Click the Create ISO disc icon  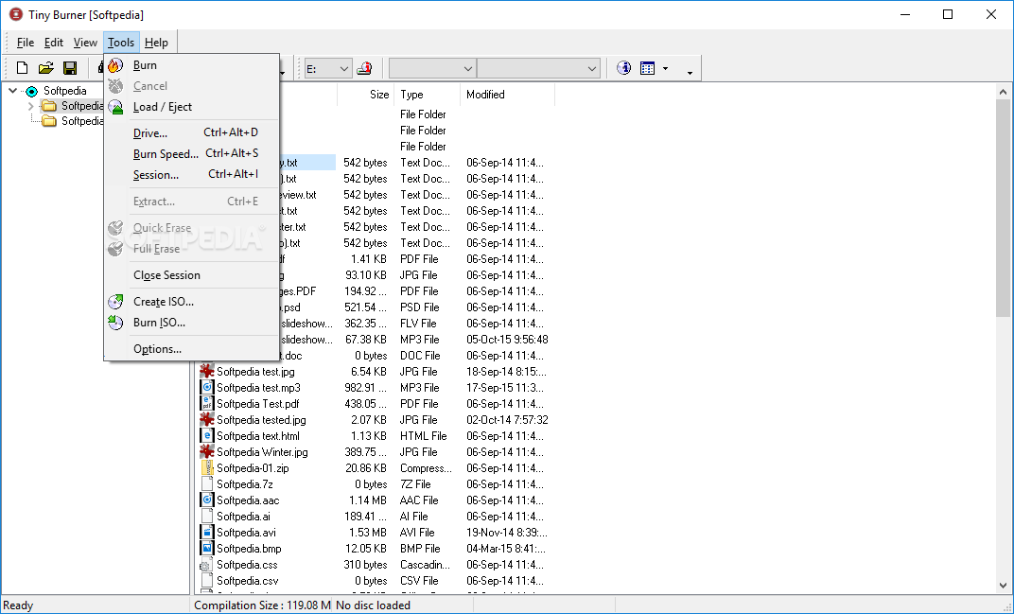(115, 302)
